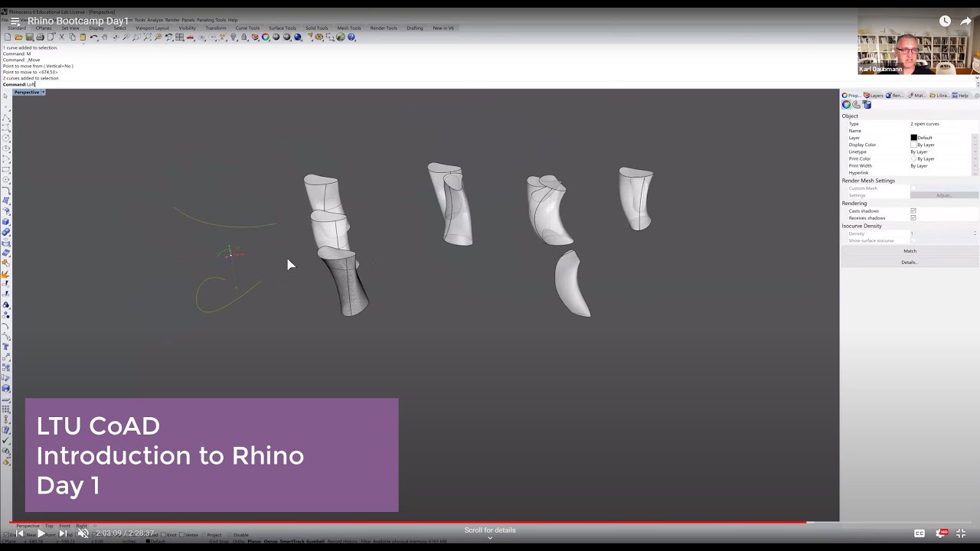Click the Adjust... mesh settings button
Screen dimensions: 980x551
943,195
